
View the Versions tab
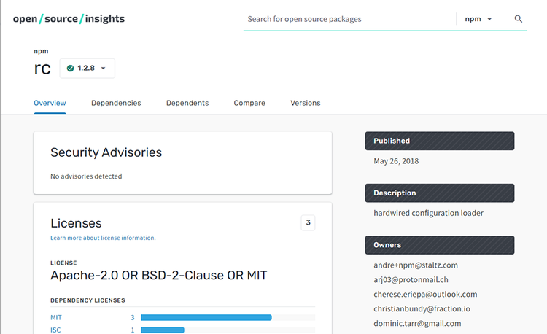(x=306, y=103)
